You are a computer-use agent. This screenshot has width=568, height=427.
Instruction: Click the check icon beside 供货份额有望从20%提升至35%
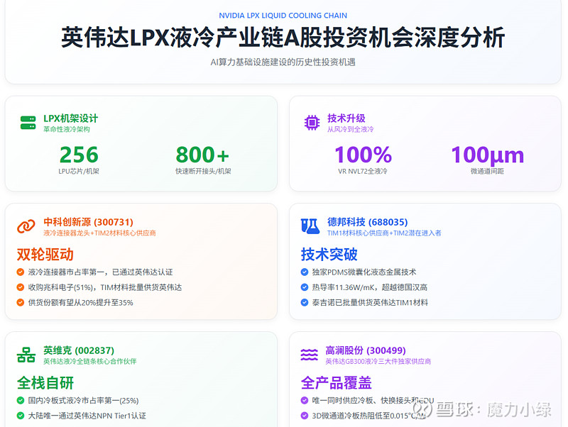pos(21,303)
